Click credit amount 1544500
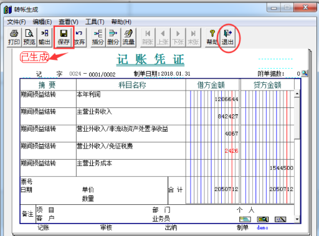The height and width of the screenshot is (236, 319). tap(282, 168)
